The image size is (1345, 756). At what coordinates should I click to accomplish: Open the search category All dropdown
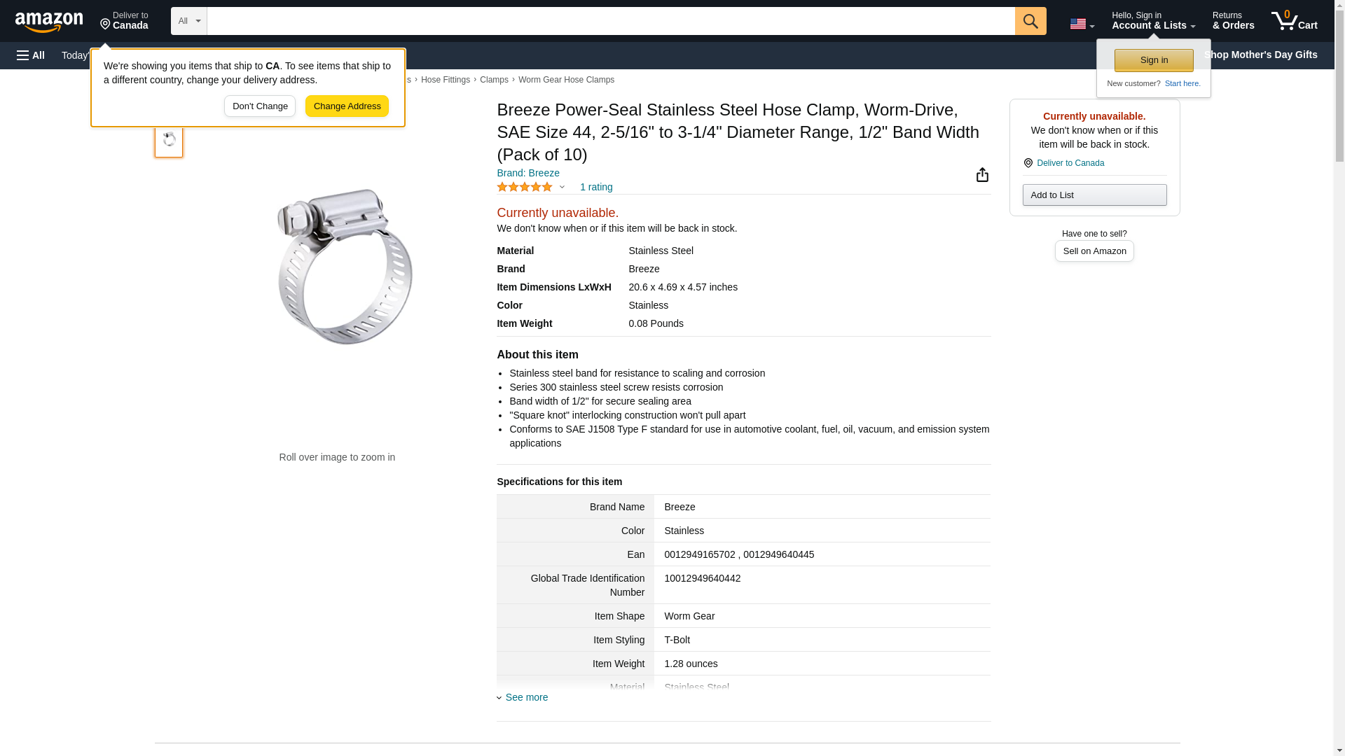click(188, 21)
